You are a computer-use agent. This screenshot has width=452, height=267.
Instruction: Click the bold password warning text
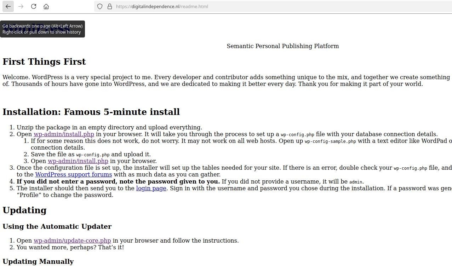[x=118, y=182]
